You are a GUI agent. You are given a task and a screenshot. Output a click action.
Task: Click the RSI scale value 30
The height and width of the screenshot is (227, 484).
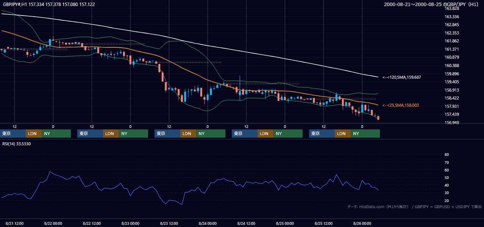447,193
